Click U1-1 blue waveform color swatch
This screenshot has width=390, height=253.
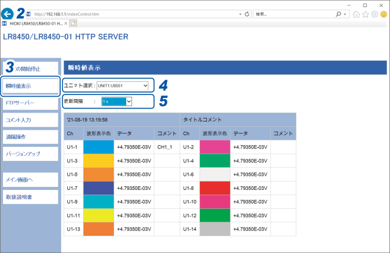[x=98, y=147]
